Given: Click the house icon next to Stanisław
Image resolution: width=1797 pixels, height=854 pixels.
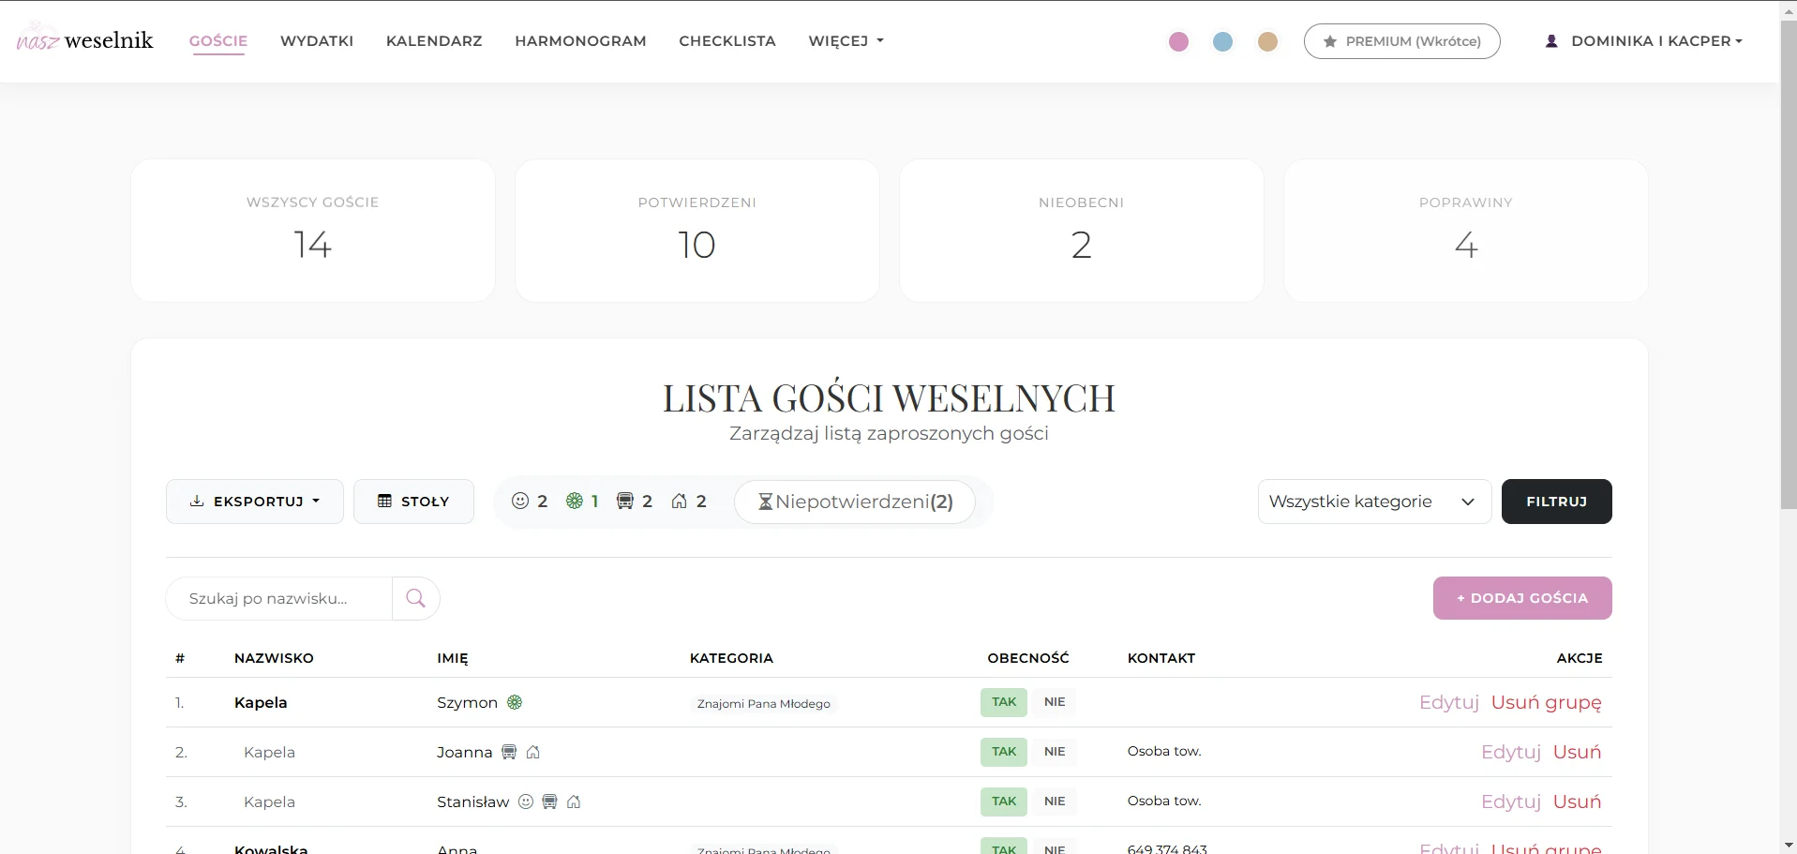Looking at the screenshot, I should pos(574,802).
